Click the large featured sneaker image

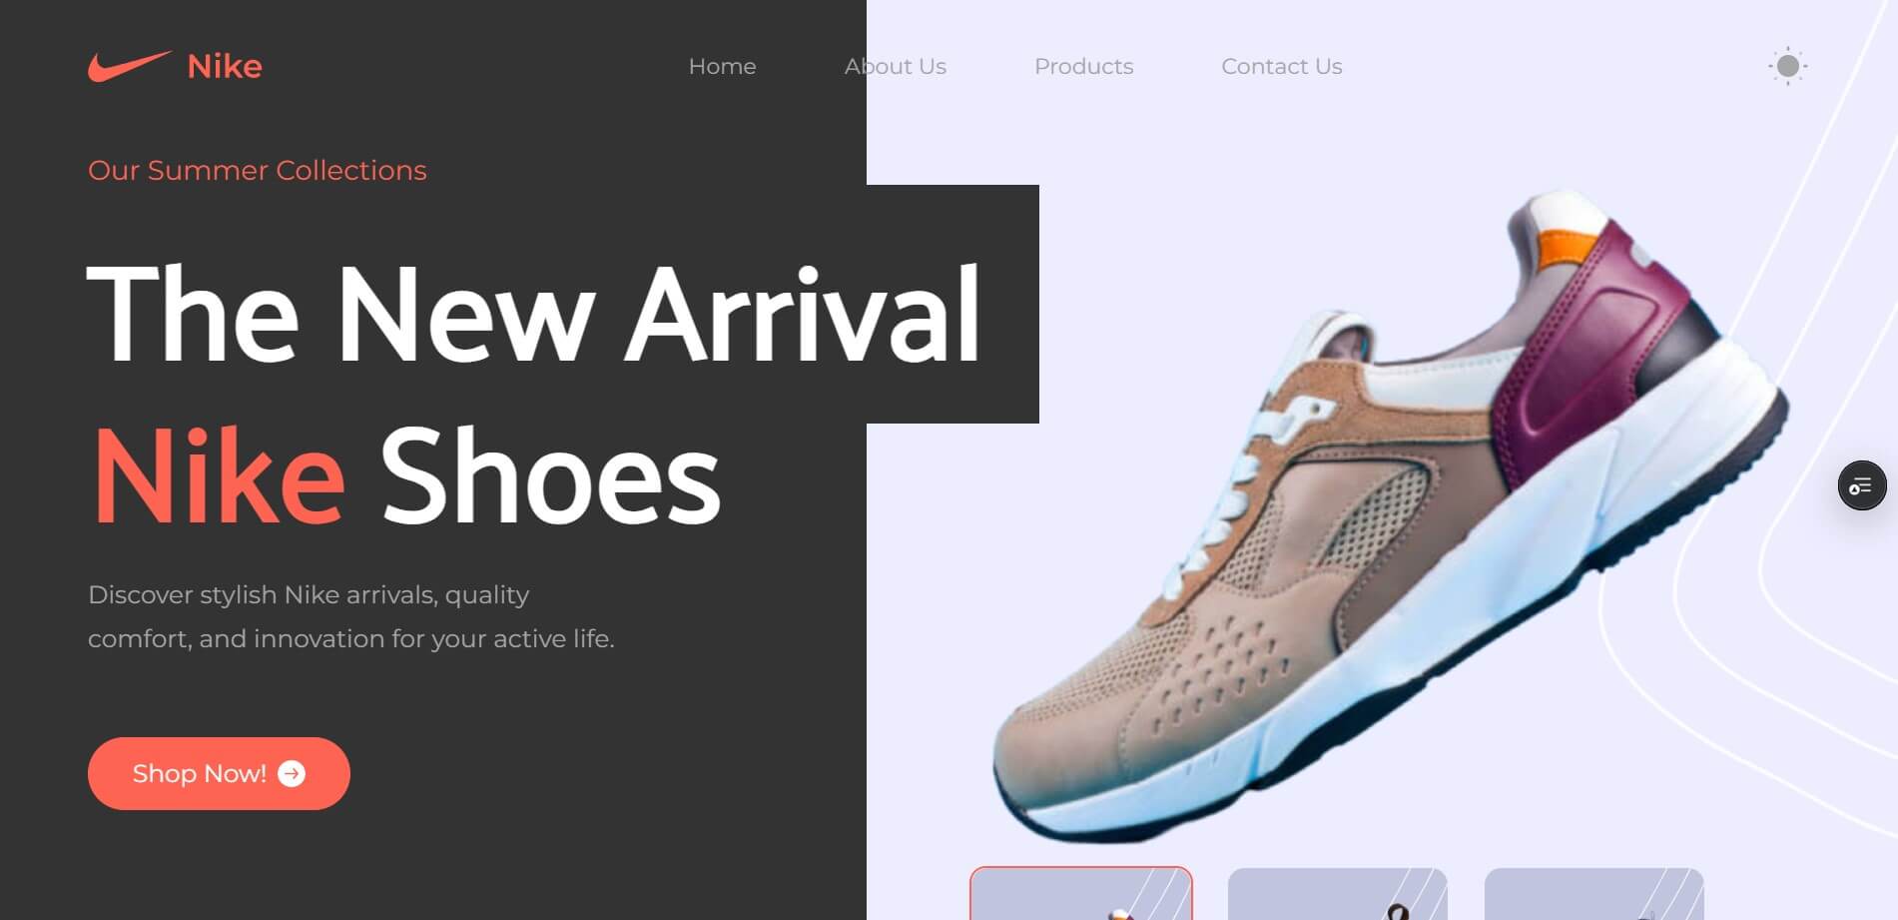click(x=1388, y=514)
